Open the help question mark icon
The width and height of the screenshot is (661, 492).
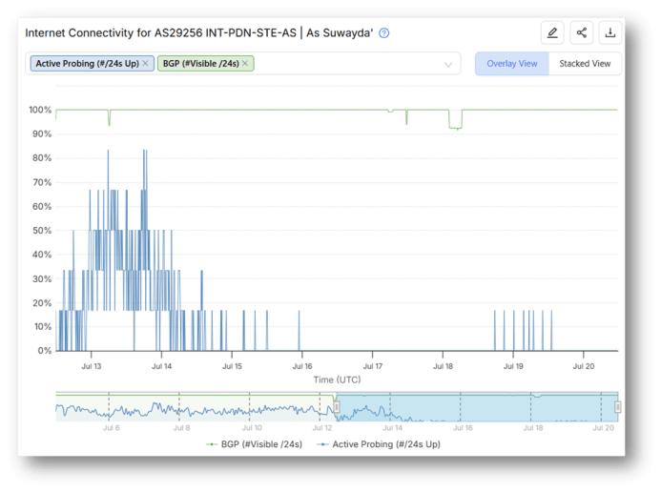384,32
